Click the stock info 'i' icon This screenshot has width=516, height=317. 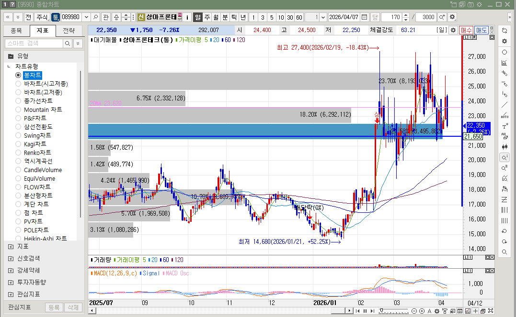click(187, 17)
